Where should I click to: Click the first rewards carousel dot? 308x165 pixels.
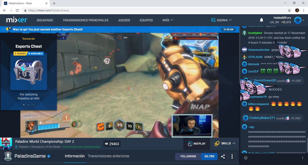tap(24, 105)
